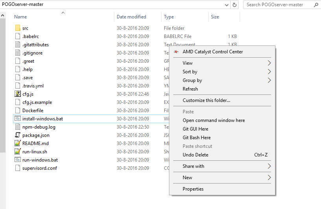
Task: Click the left pane vertical scrollbar
Action: pos(2,78)
